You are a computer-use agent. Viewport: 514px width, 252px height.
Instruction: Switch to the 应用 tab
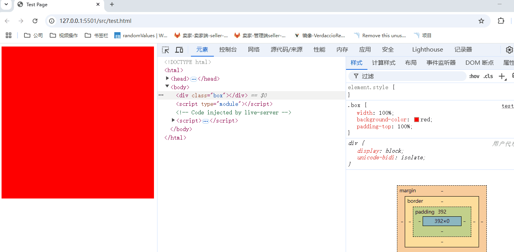365,50
